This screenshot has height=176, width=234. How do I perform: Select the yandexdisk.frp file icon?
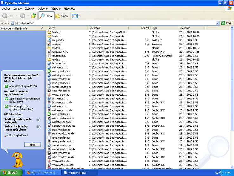pyautogui.click(x=49, y=52)
